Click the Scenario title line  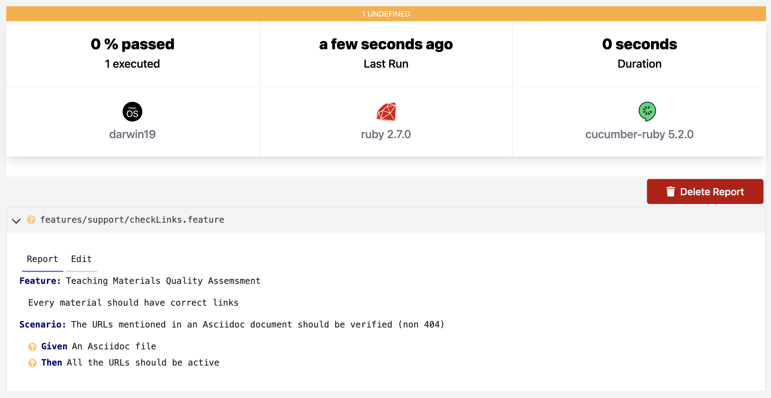pyautogui.click(x=232, y=324)
